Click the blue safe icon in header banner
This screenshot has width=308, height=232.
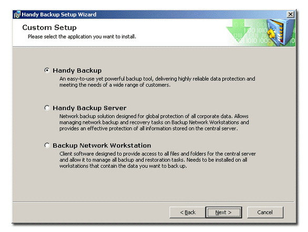click(x=281, y=33)
